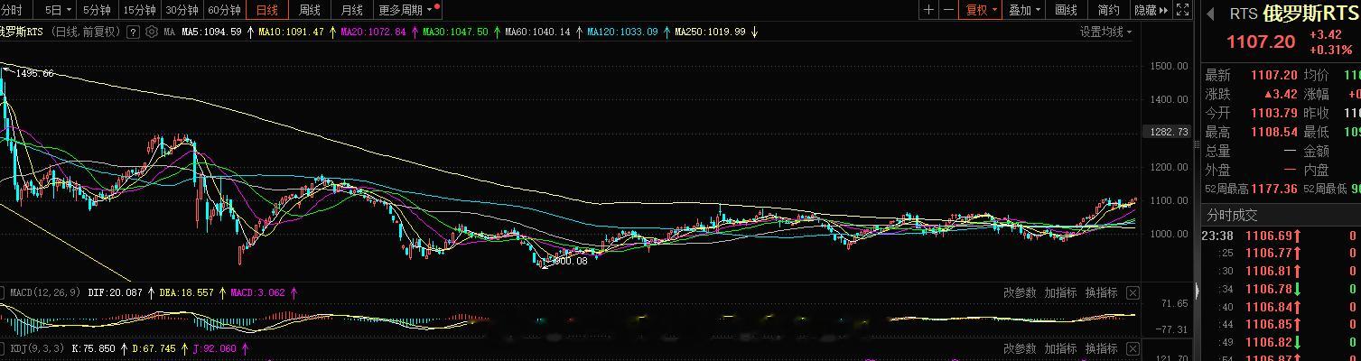Open the 叠加 overlay dropdown
The width and height of the screenshot is (1361, 361).
point(1024,10)
